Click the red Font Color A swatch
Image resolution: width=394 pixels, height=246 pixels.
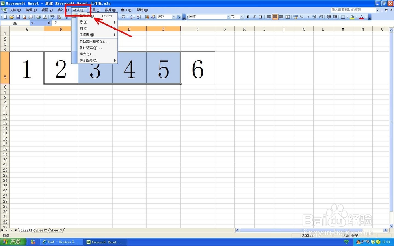(x=361, y=17)
